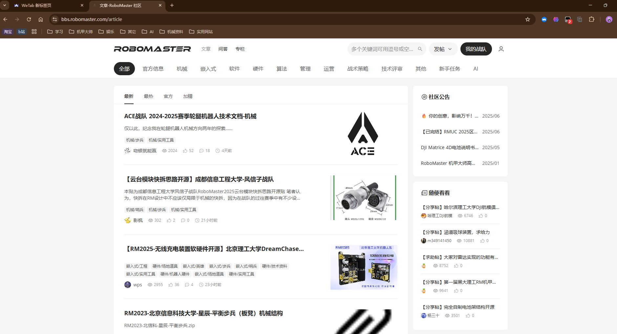Click tag 嵌入式/工程
Image resolution: width=617 pixels, height=334 pixels.
(x=137, y=266)
